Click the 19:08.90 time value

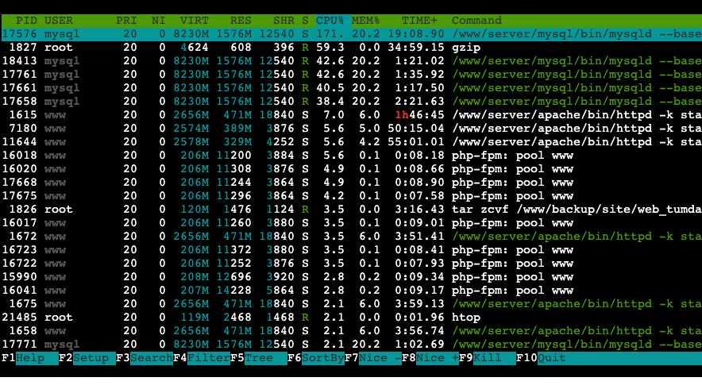coord(416,34)
